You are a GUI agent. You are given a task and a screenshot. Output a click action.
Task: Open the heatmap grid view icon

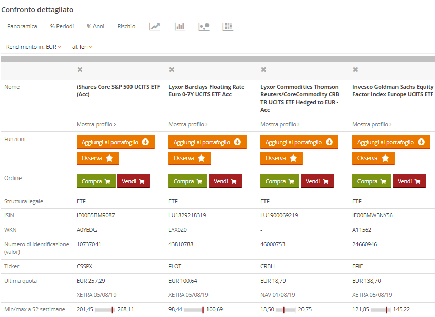(x=228, y=26)
